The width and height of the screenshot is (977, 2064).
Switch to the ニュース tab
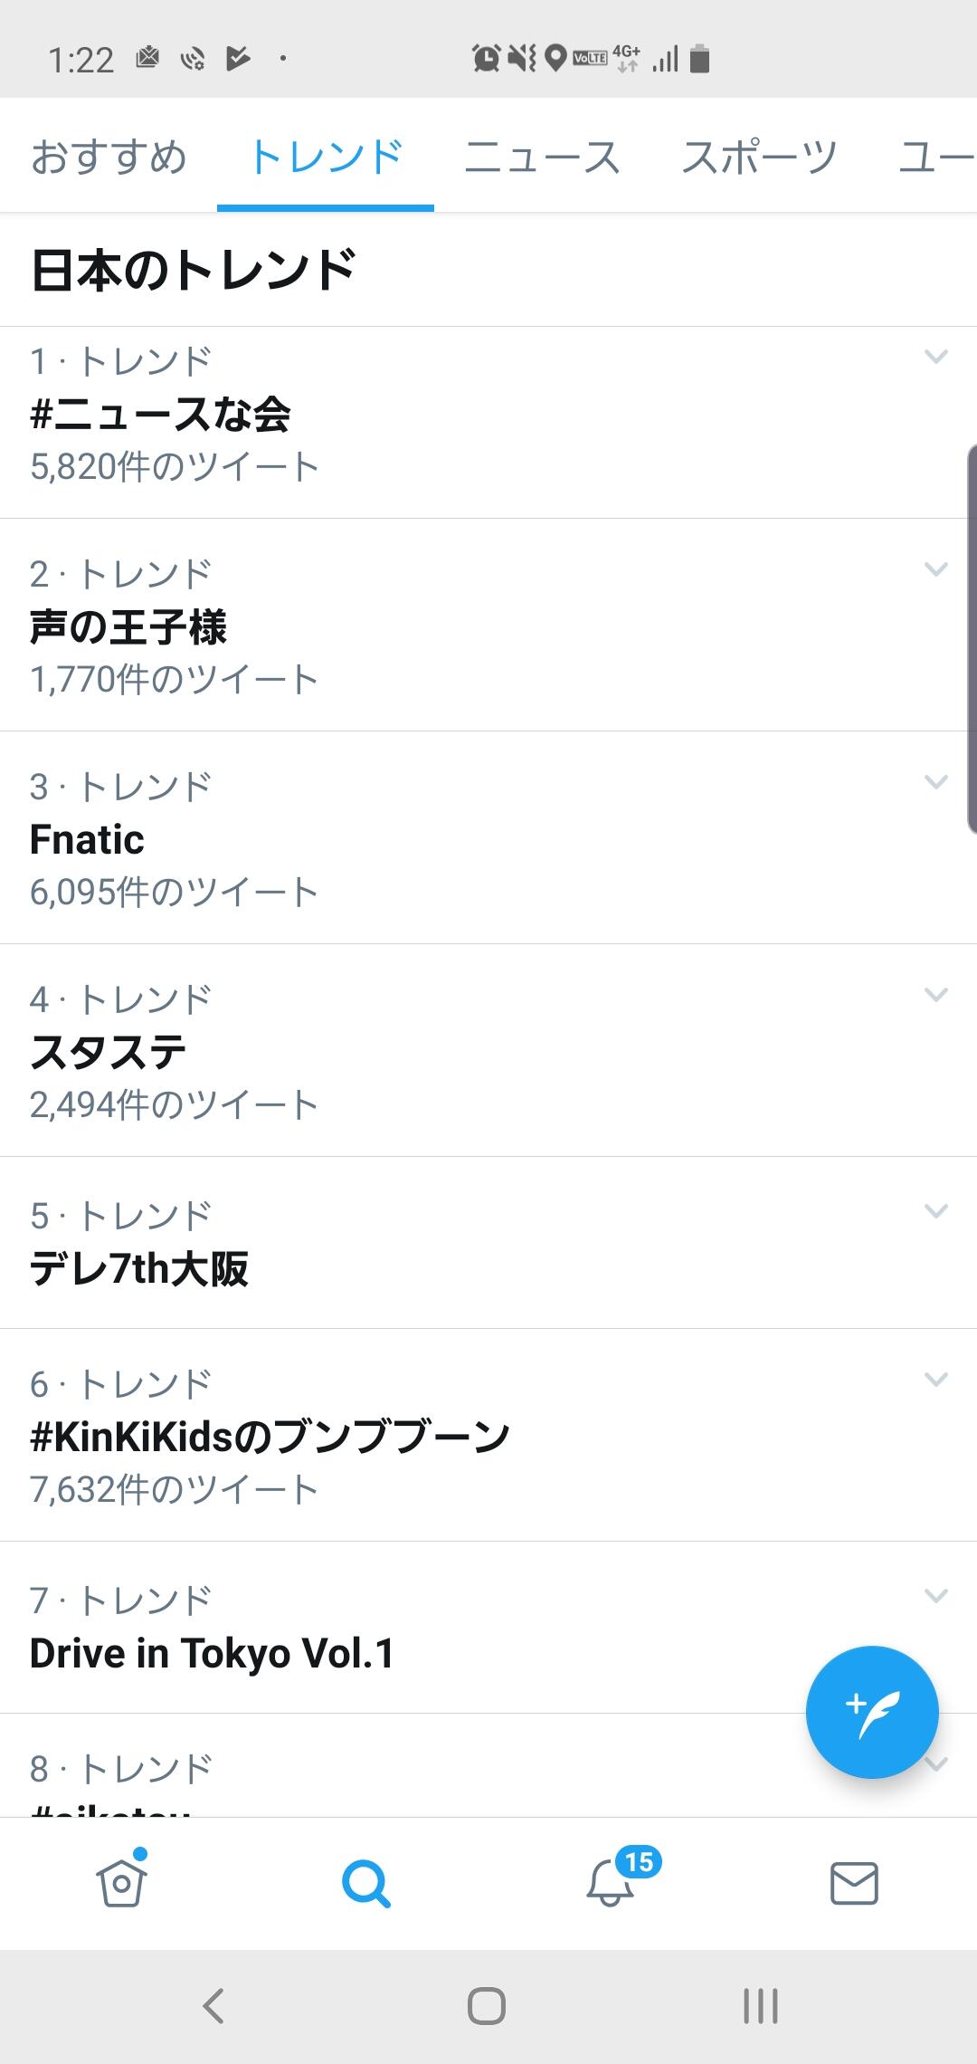coord(542,157)
